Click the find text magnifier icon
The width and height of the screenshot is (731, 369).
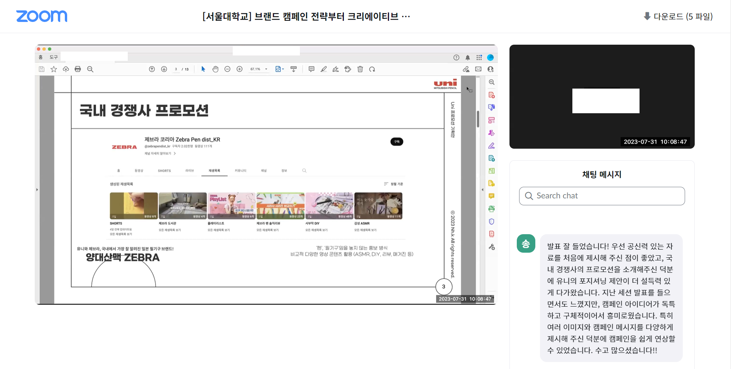90,69
